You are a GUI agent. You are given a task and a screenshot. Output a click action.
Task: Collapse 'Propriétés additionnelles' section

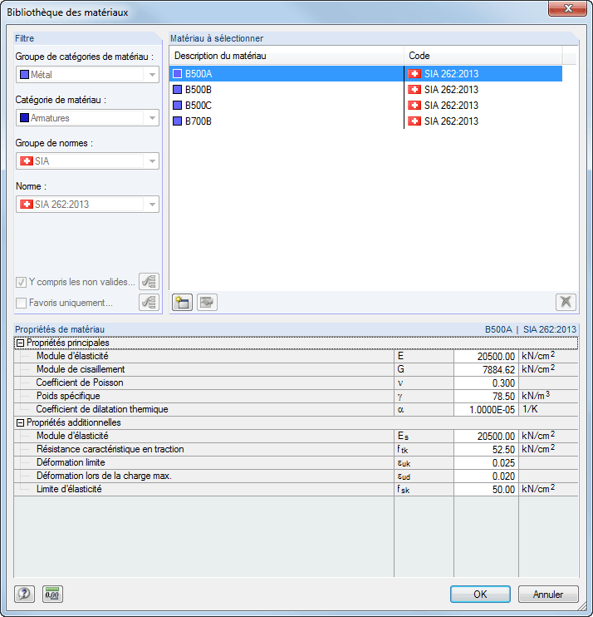click(x=20, y=423)
